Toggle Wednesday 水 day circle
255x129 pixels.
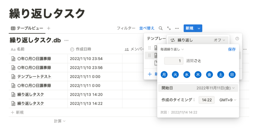[x=187, y=75]
